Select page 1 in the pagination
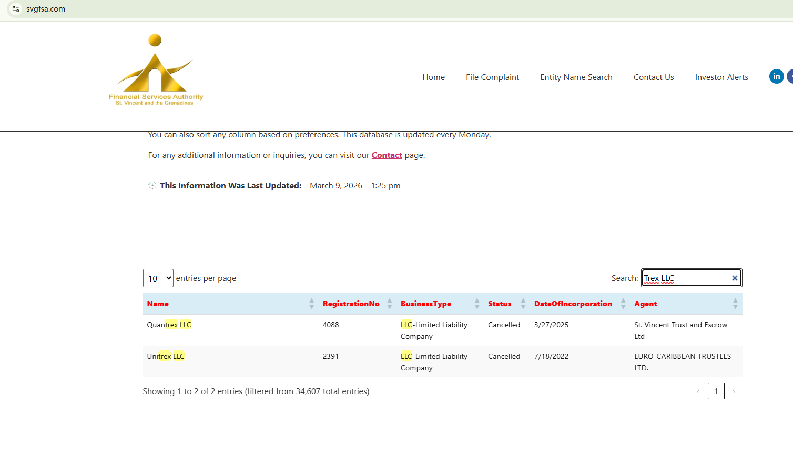 click(716, 391)
